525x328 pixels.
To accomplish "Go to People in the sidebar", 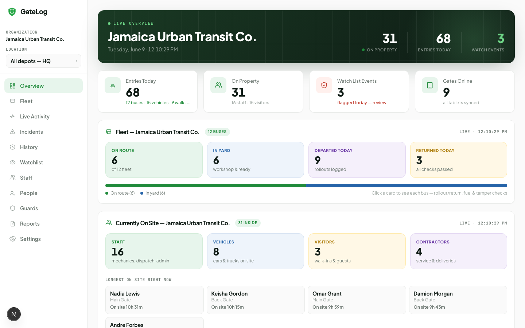I will pyautogui.click(x=43, y=193).
